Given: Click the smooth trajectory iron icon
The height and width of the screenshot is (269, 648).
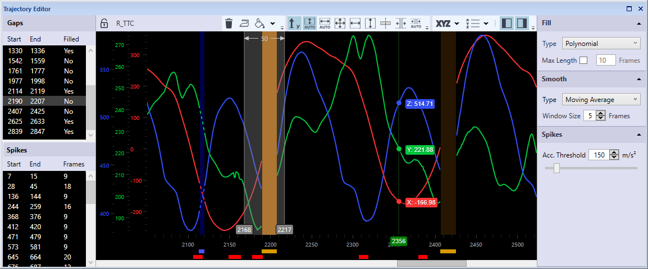Looking at the screenshot, I should click(x=244, y=24).
